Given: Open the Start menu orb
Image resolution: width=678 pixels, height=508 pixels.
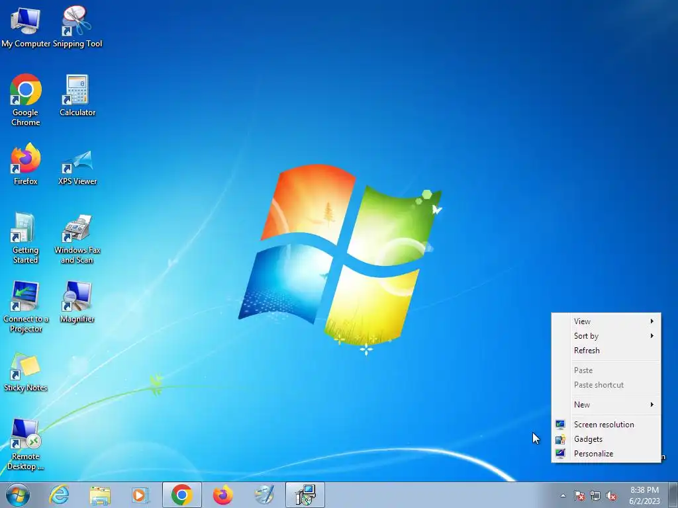Looking at the screenshot, I should point(18,495).
